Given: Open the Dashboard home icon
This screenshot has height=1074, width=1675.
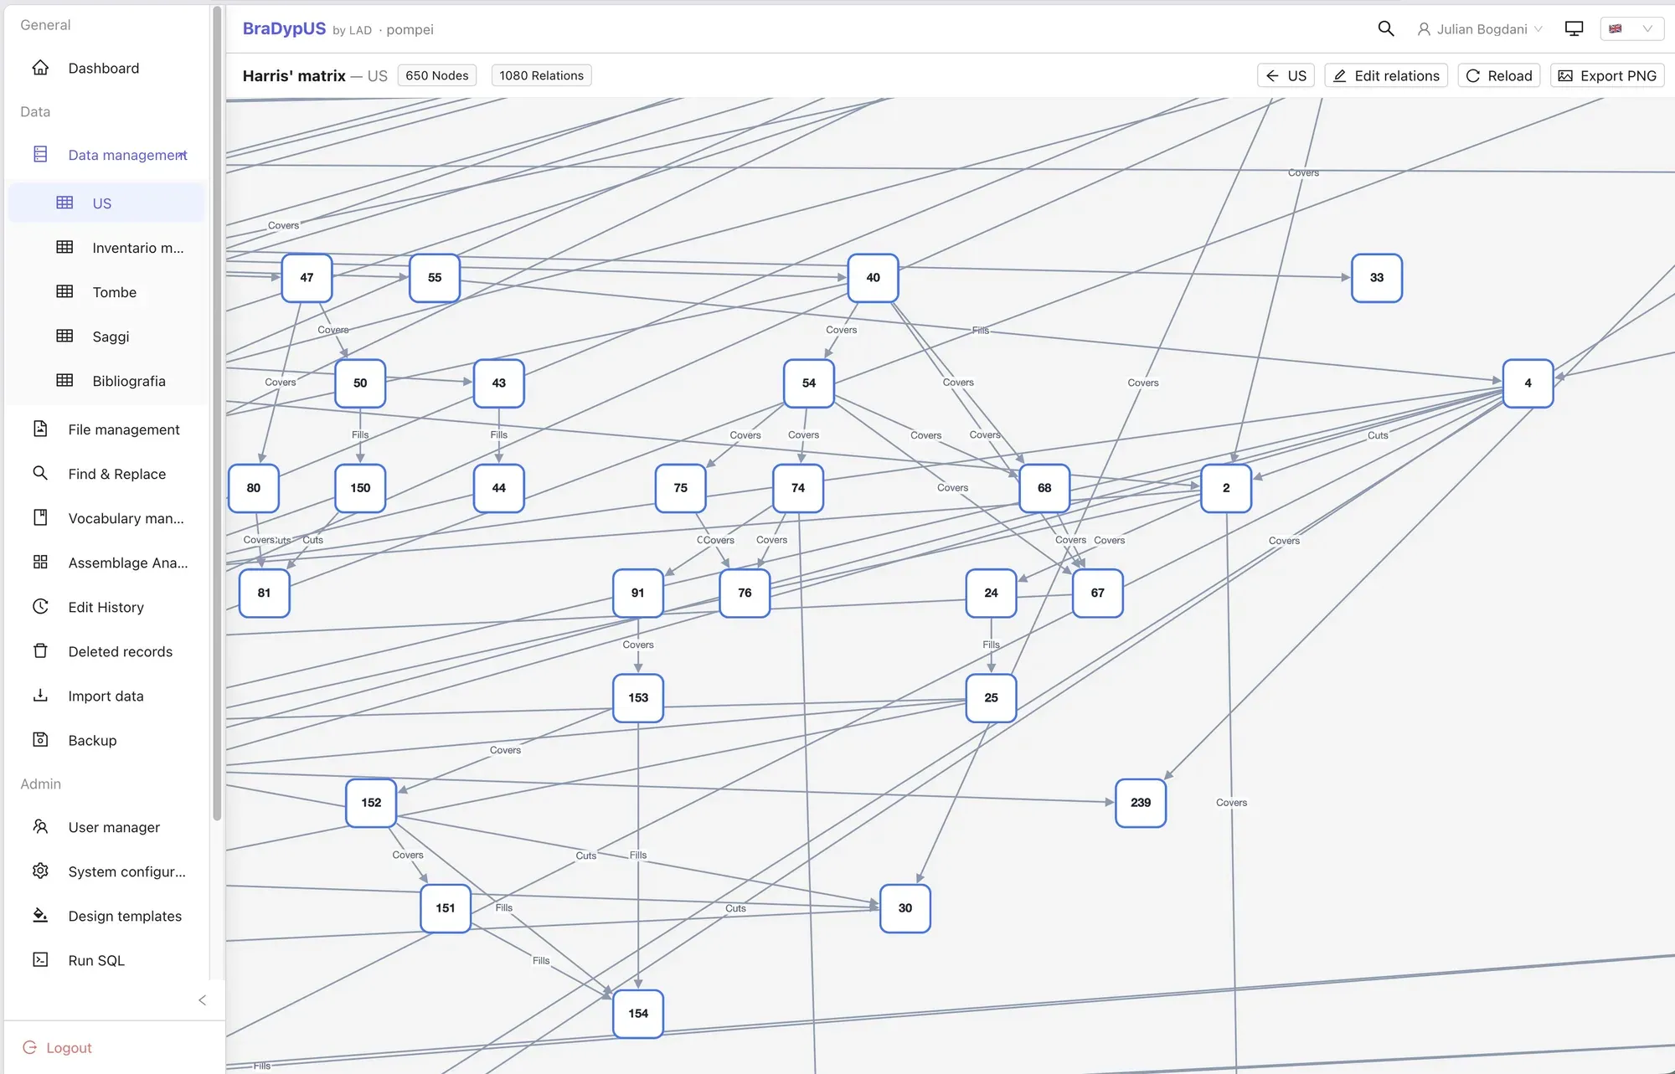Looking at the screenshot, I should tap(40, 68).
